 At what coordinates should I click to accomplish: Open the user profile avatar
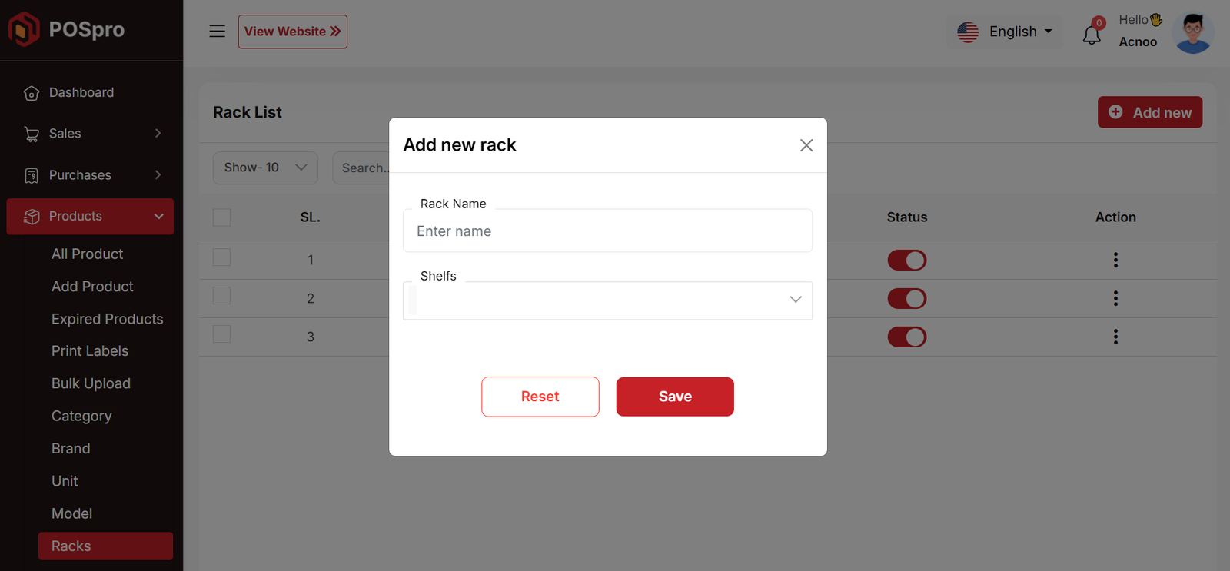pyautogui.click(x=1192, y=32)
